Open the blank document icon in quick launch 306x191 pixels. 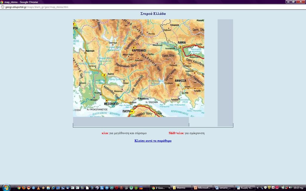pyautogui.click(x=87, y=188)
